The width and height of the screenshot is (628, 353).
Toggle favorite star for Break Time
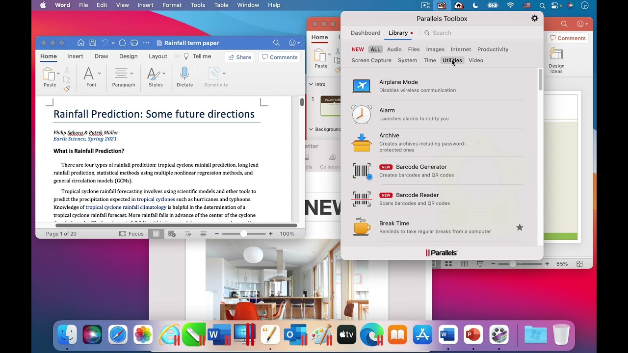click(520, 227)
